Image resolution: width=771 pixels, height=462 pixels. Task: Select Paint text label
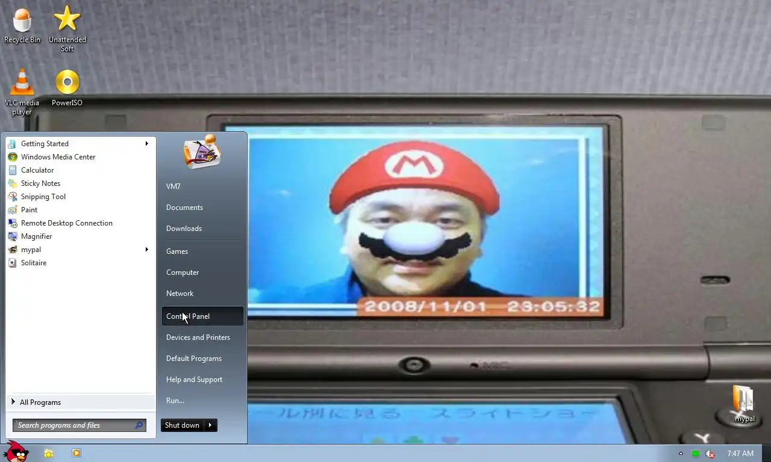[29, 210]
